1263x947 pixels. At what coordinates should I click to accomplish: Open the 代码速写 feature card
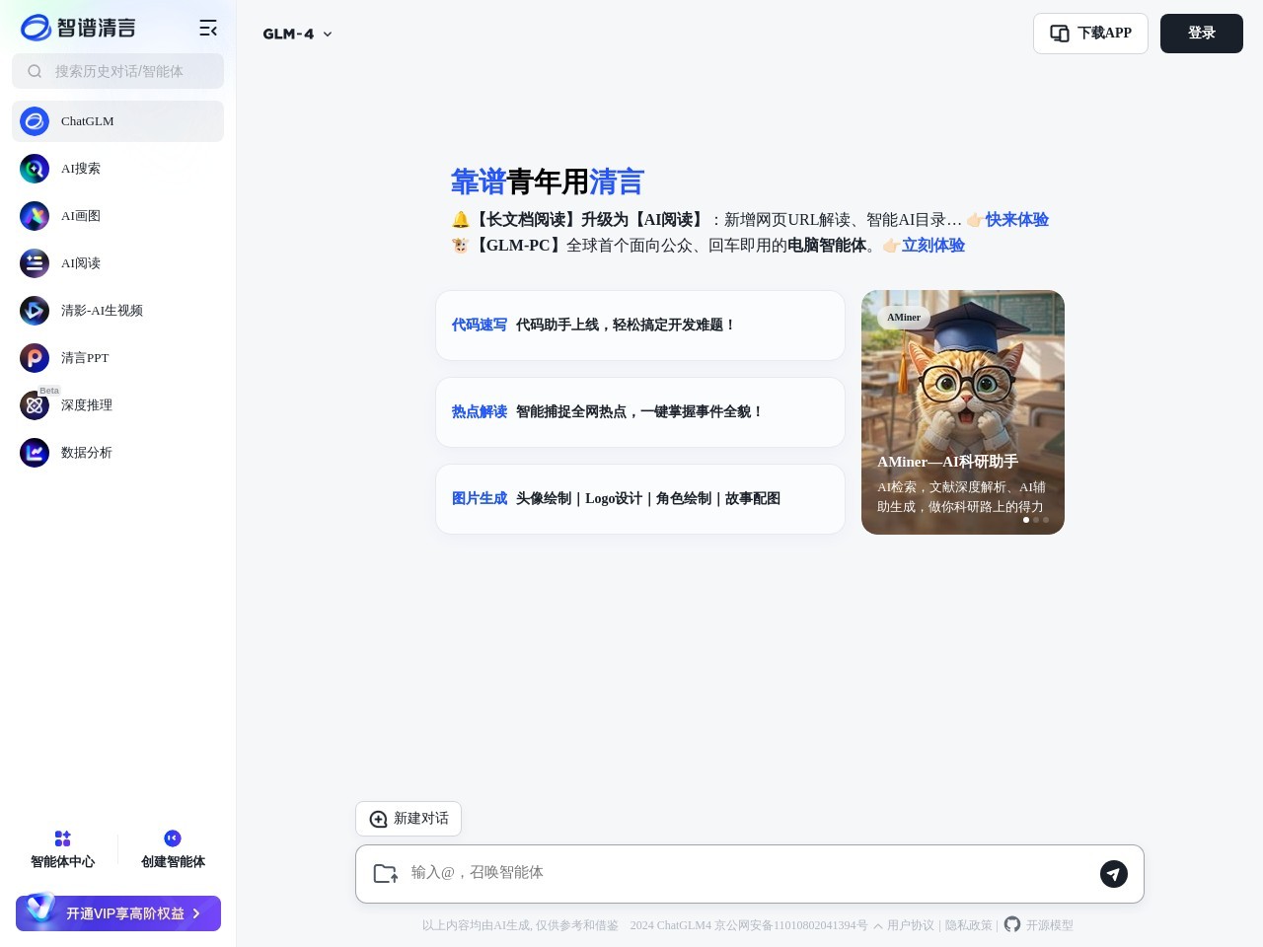pos(639,325)
